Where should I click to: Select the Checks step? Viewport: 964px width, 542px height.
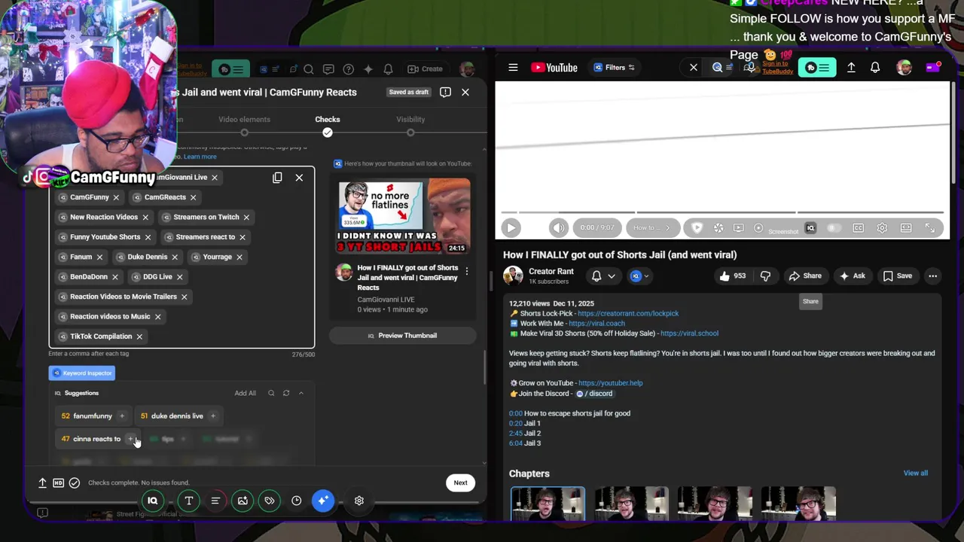click(328, 124)
